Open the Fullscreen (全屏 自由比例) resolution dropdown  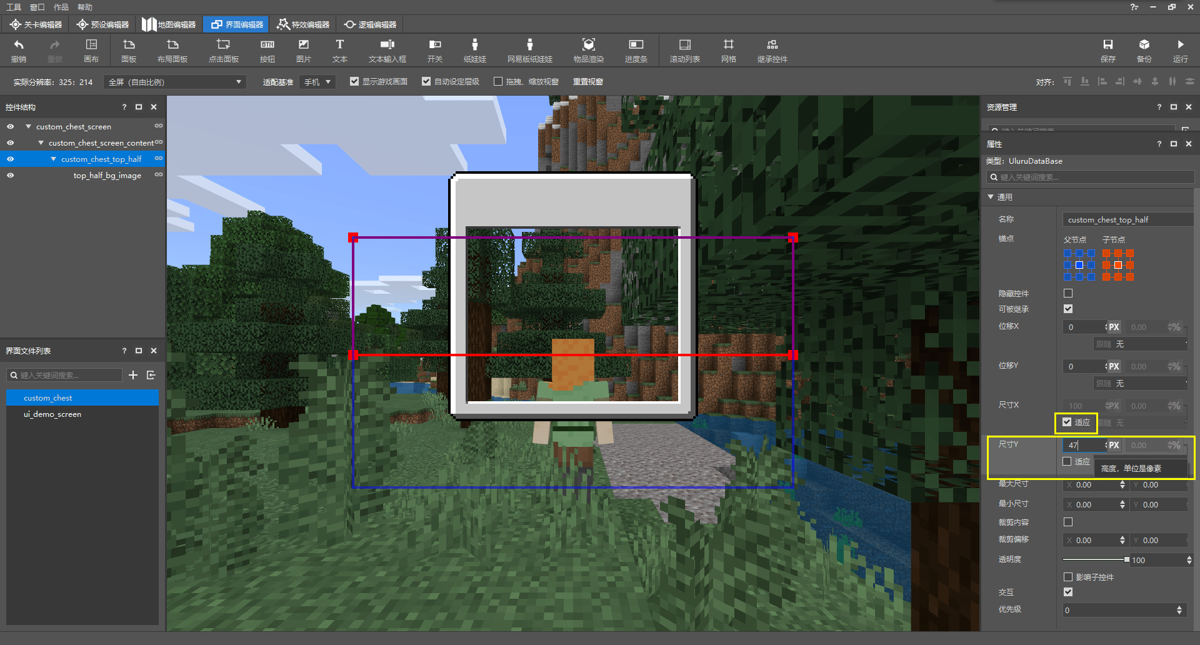(x=175, y=82)
